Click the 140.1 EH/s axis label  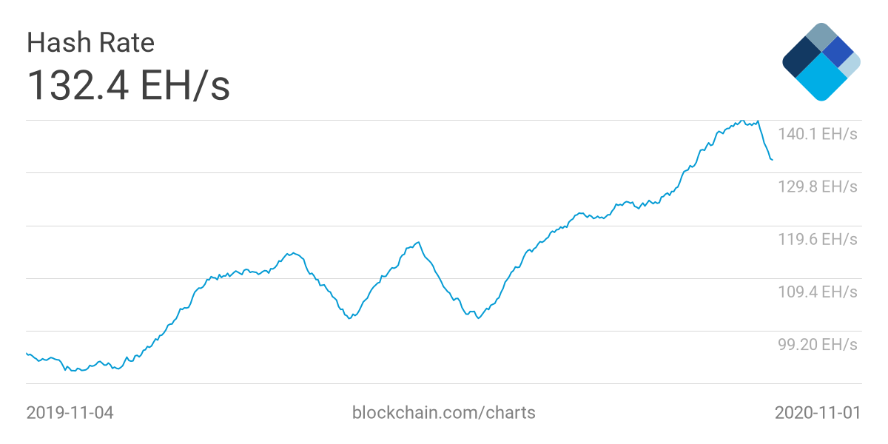(x=817, y=134)
